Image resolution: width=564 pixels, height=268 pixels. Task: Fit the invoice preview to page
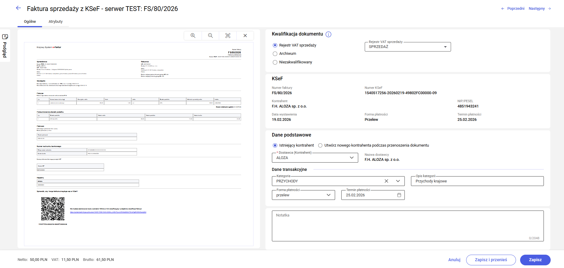pyautogui.click(x=228, y=36)
